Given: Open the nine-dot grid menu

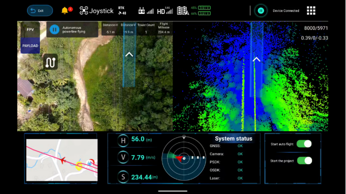Looking at the screenshot, I should coord(311,10).
